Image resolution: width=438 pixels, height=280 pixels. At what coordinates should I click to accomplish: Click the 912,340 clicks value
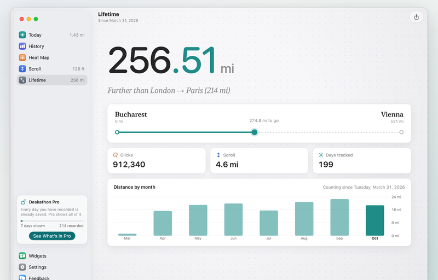[129, 165]
